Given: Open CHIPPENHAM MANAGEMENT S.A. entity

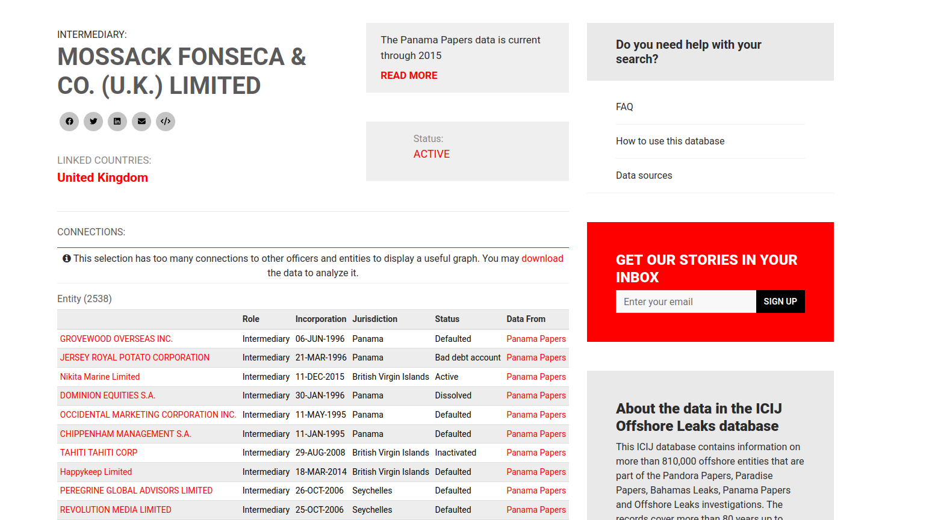Looking at the screenshot, I should 125,434.
